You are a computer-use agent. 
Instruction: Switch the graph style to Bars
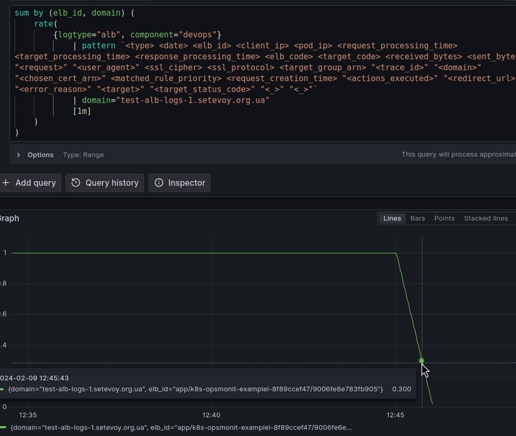417,218
